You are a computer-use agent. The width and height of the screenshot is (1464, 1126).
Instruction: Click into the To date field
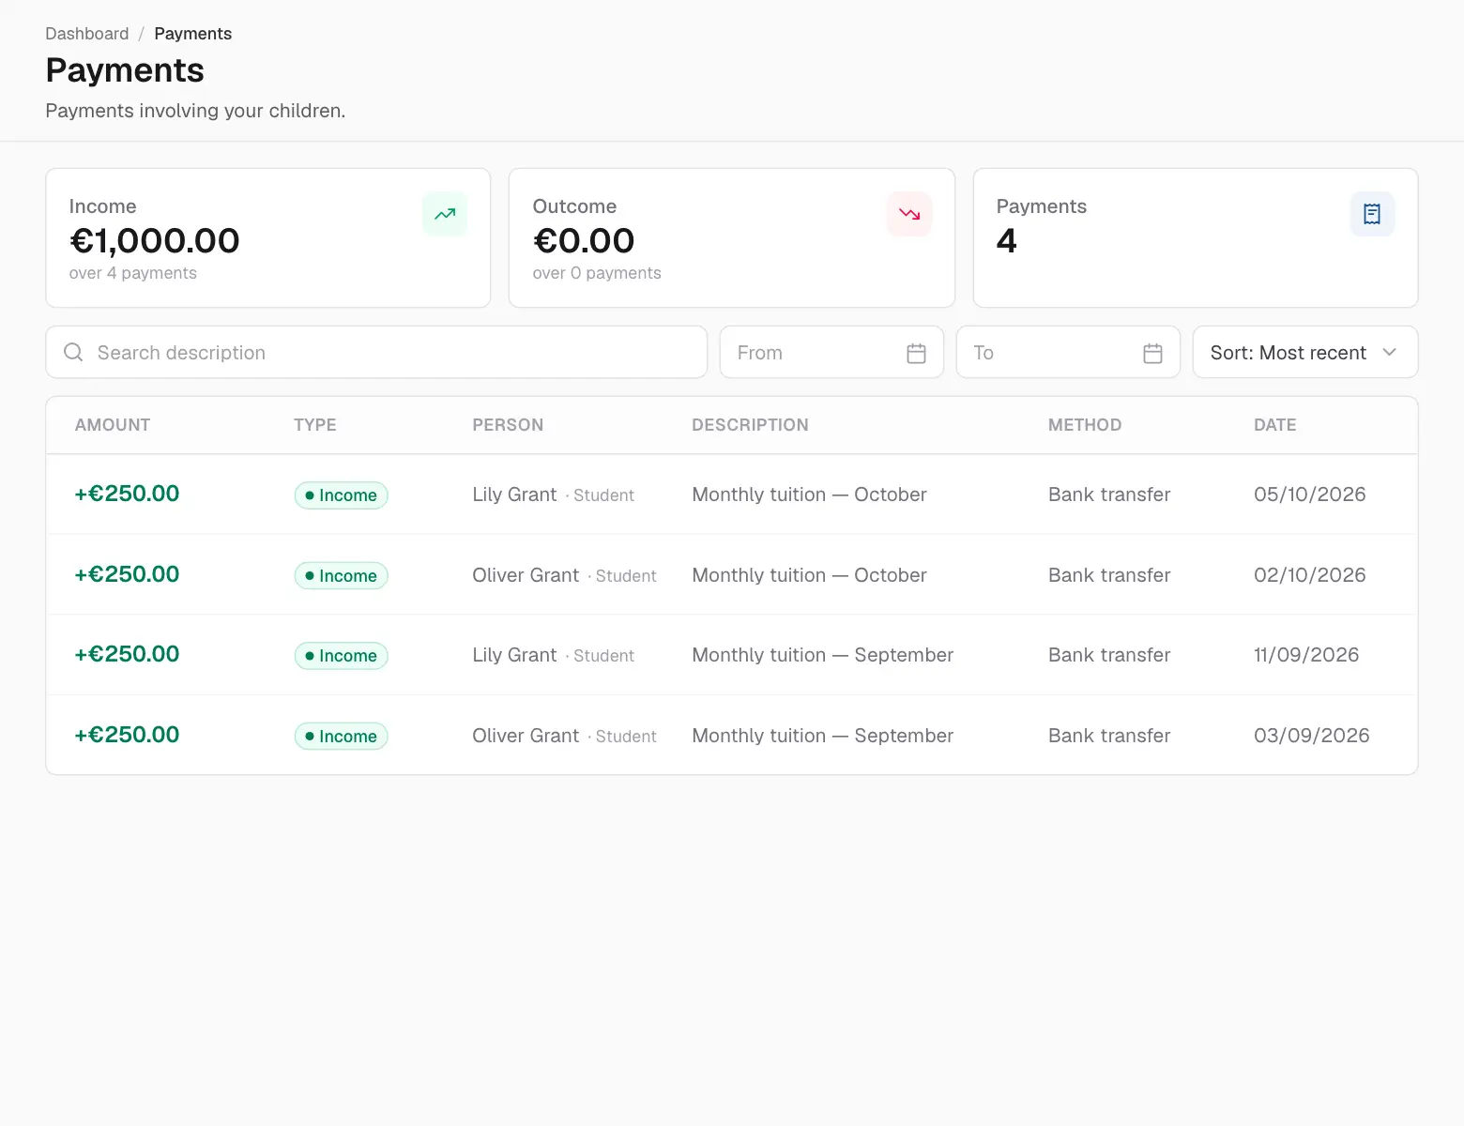[1068, 352]
